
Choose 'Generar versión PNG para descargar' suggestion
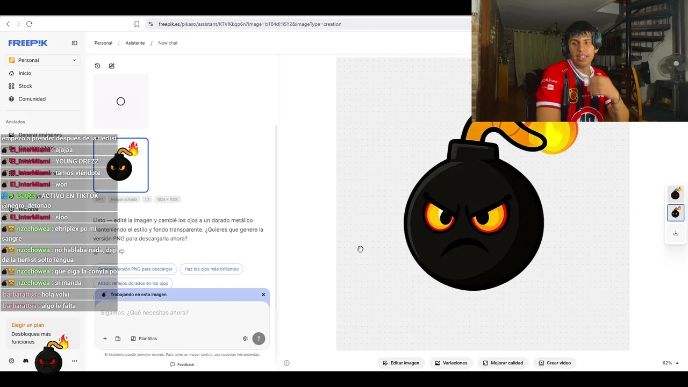[135, 269]
